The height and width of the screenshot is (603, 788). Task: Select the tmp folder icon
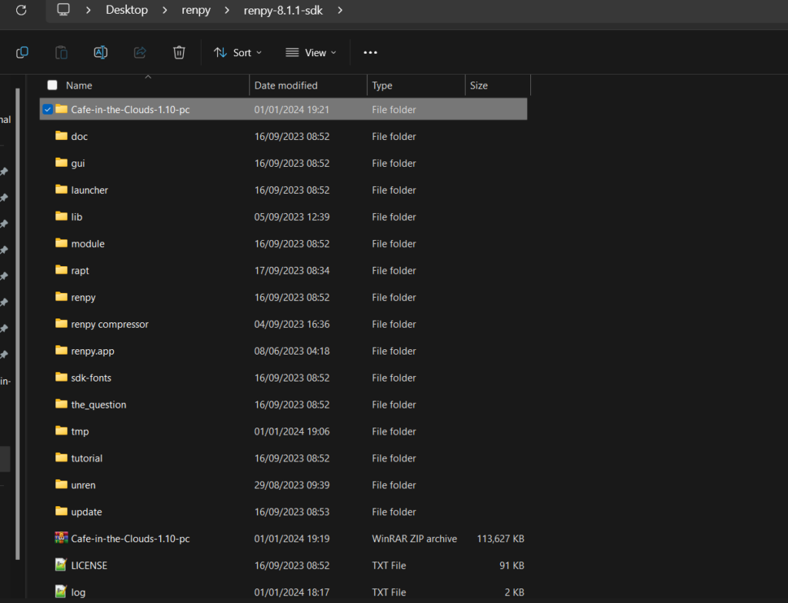click(x=62, y=431)
